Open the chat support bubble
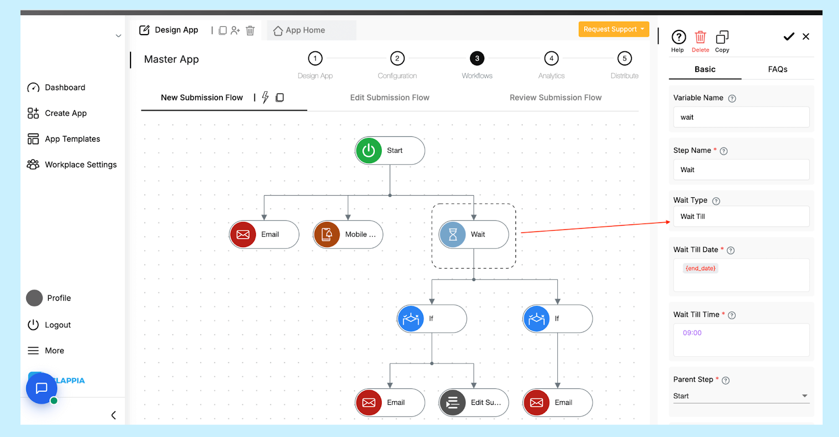The width and height of the screenshot is (839, 437). tap(41, 388)
